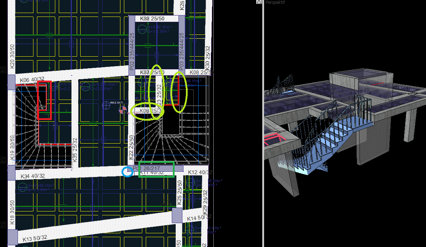Select beam label K20 30/50

pyautogui.click(x=12, y=56)
